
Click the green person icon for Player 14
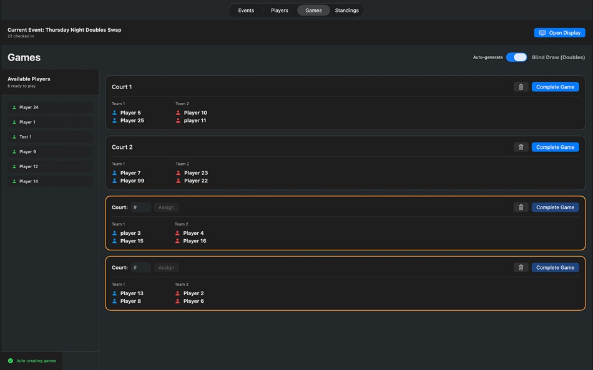click(x=14, y=181)
